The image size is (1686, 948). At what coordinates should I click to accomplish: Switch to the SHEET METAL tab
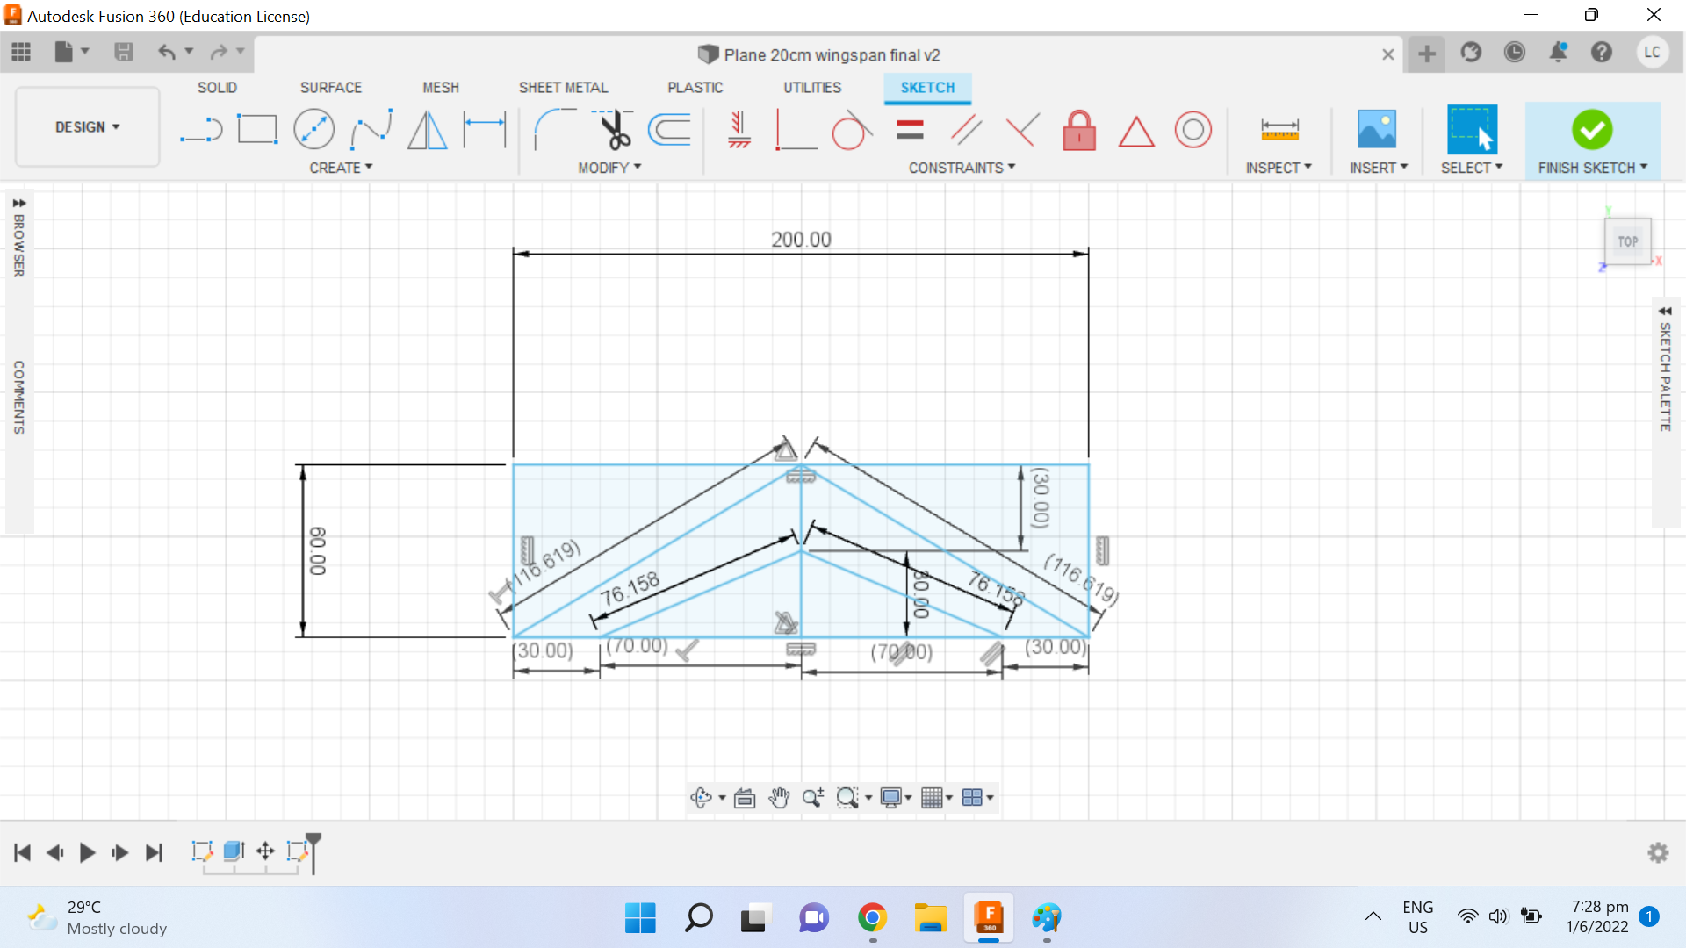[x=563, y=88]
